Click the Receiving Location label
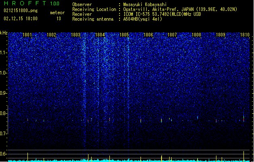 tap(94, 9)
